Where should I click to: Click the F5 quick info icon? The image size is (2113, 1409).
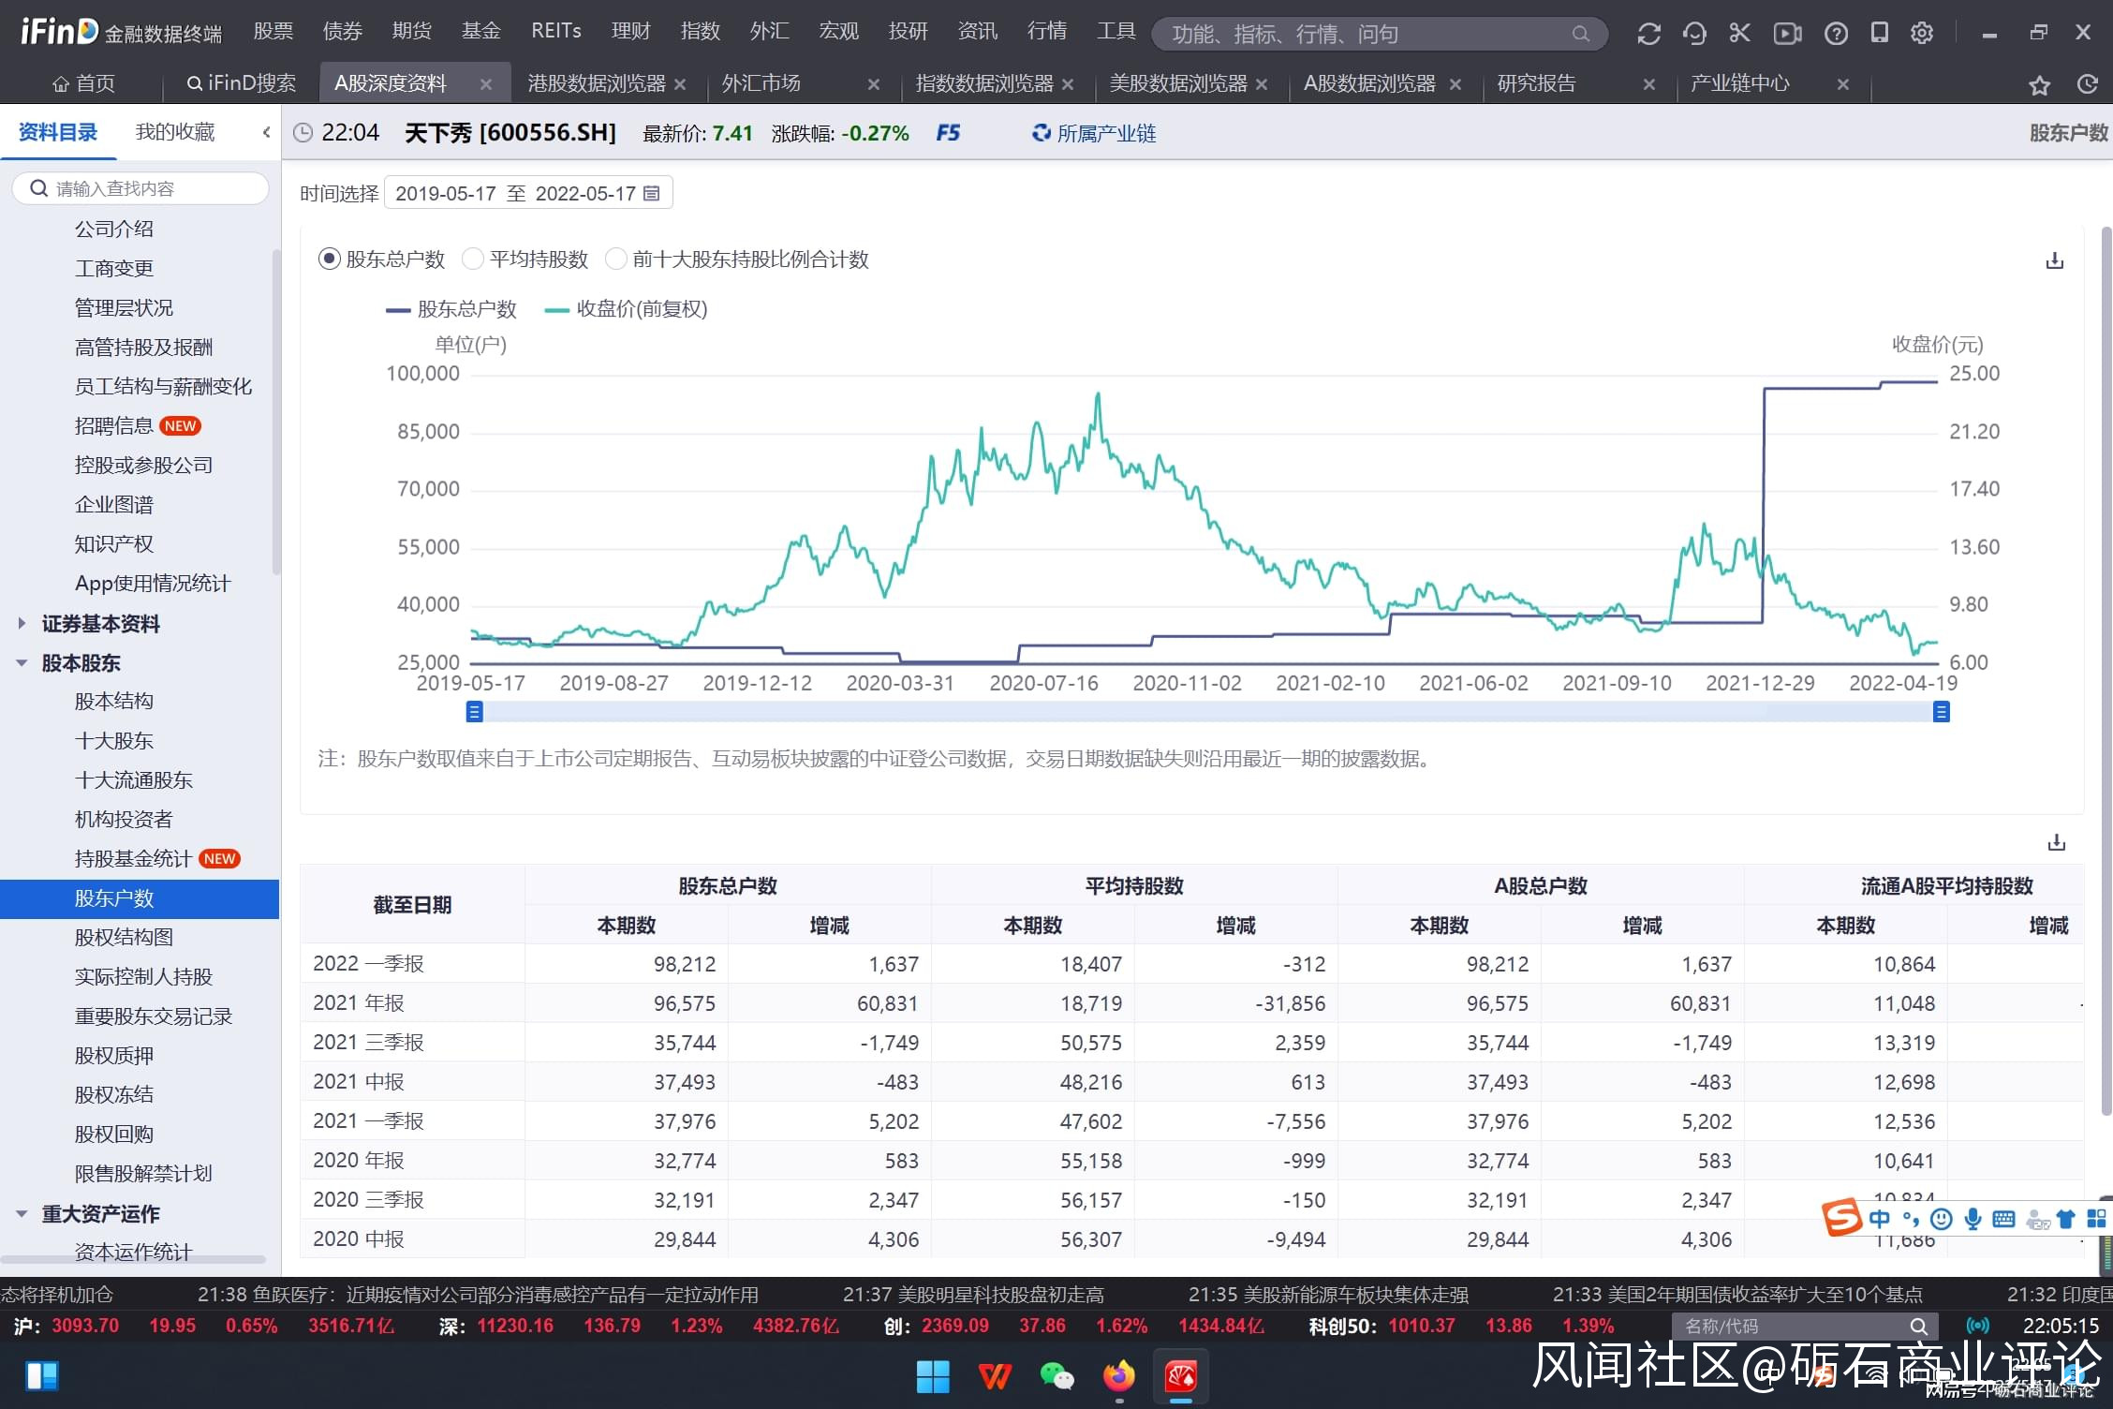click(948, 133)
